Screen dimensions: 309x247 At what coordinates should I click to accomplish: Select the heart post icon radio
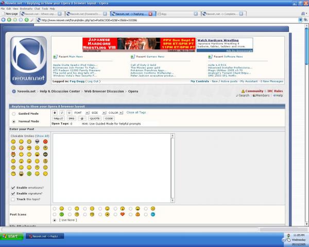(115, 214)
